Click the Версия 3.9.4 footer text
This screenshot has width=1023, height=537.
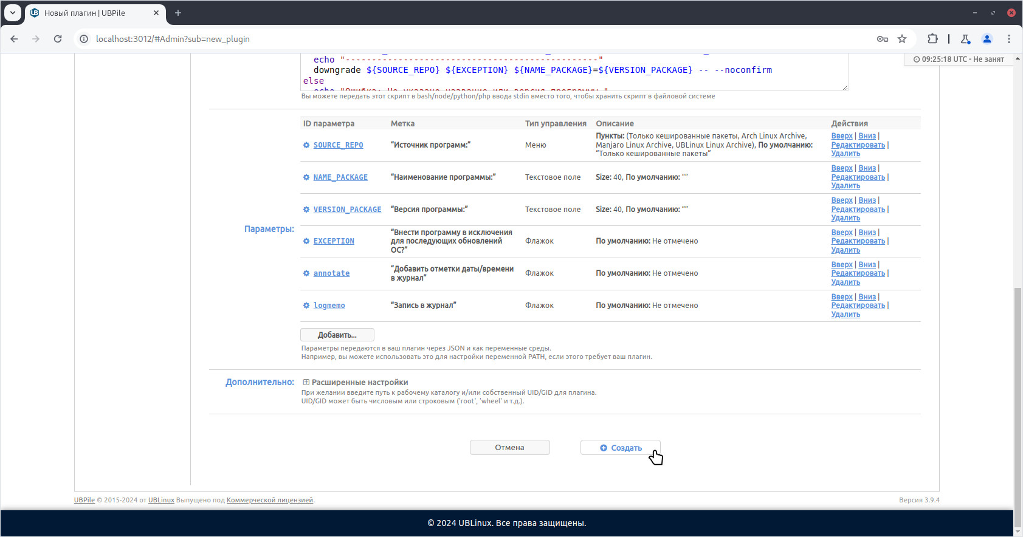pyautogui.click(x=919, y=500)
